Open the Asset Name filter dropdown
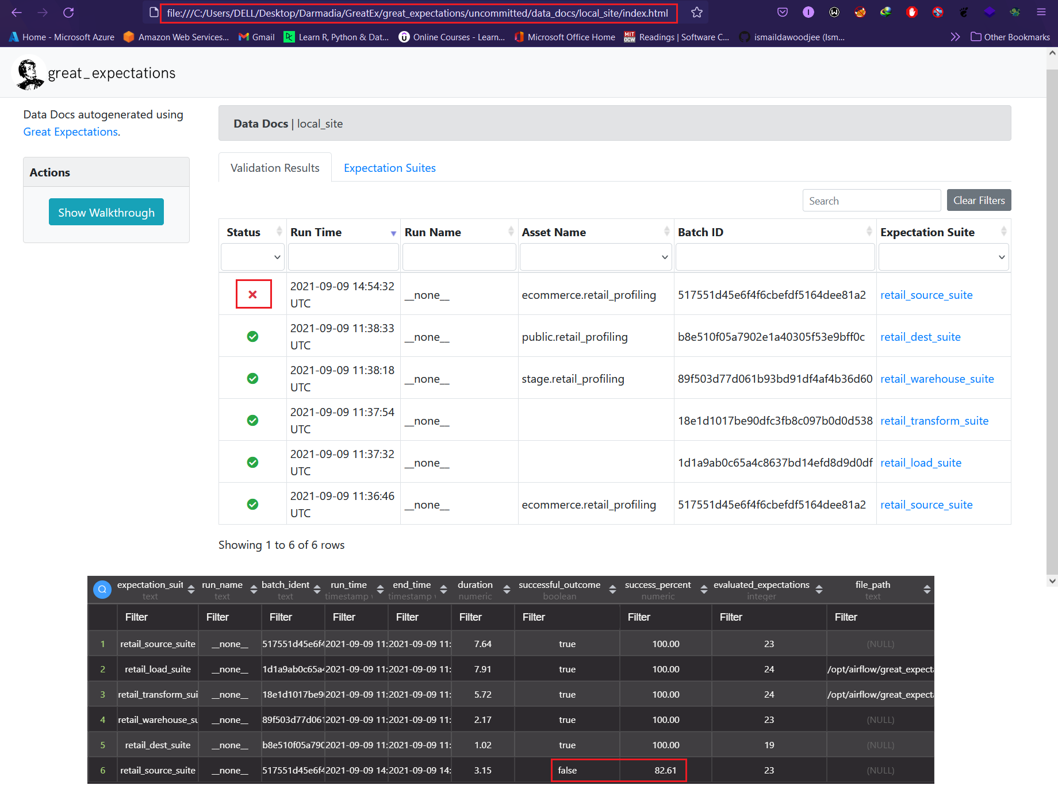The image size is (1058, 785). point(596,257)
